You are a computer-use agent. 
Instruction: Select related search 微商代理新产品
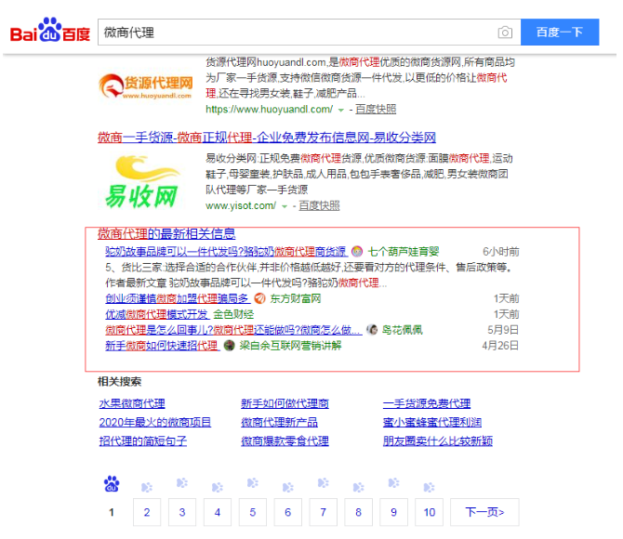coord(279,422)
